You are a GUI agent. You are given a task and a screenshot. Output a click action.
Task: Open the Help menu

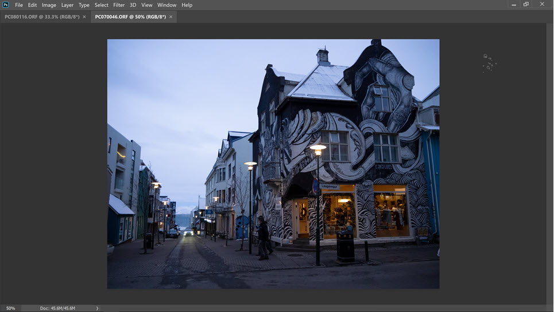[187, 5]
